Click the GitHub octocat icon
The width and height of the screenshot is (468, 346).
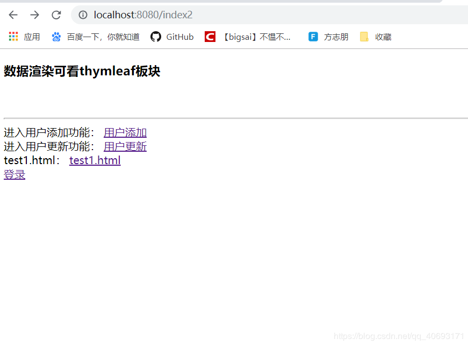coord(155,37)
